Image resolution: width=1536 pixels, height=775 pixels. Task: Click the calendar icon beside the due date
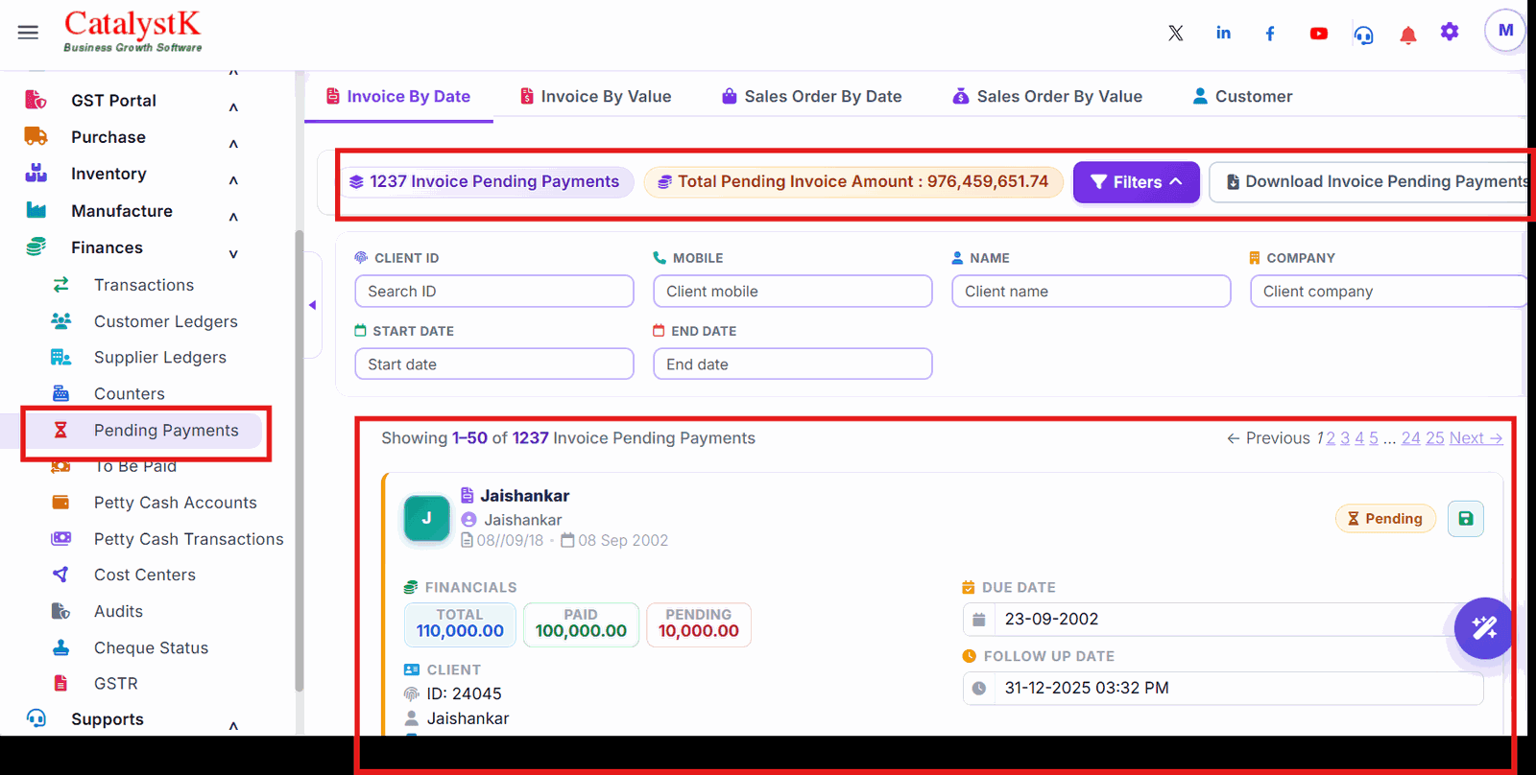978,620
